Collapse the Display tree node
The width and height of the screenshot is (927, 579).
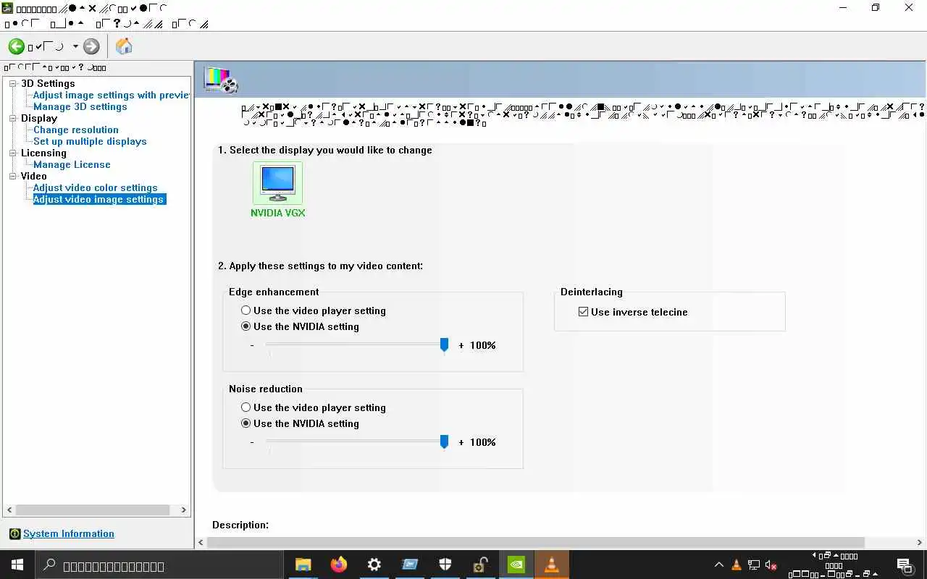pyautogui.click(x=13, y=119)
